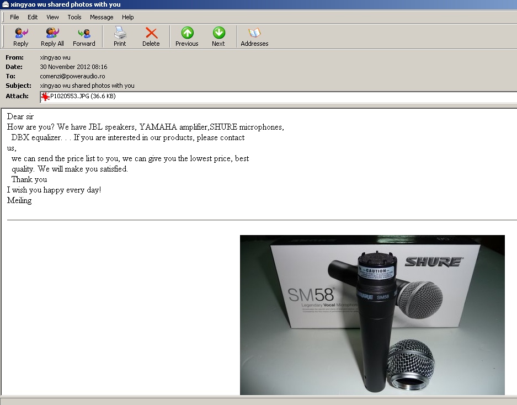This screenshot has width=517, height=405.
Task: Click the JPG attachment file icon
Action: pos(45,97)
